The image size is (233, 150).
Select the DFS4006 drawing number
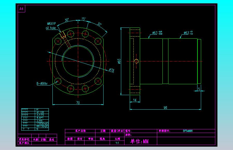click(188, 131)
